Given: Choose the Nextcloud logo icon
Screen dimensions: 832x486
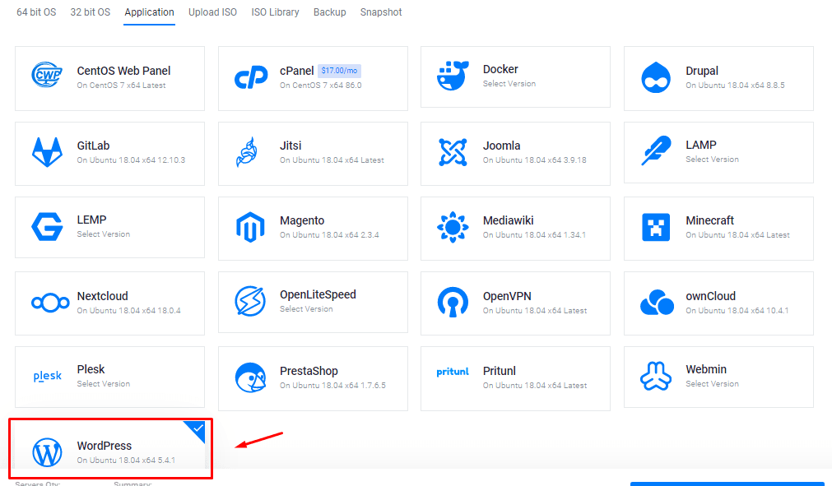Looking at the screenshot, I should pyautogui.click(x=50, y=303).
